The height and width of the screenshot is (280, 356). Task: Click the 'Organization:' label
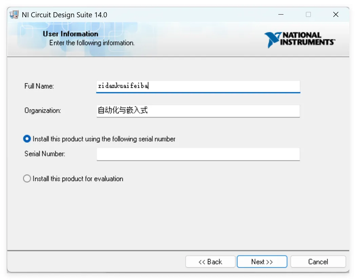[43, 111]
